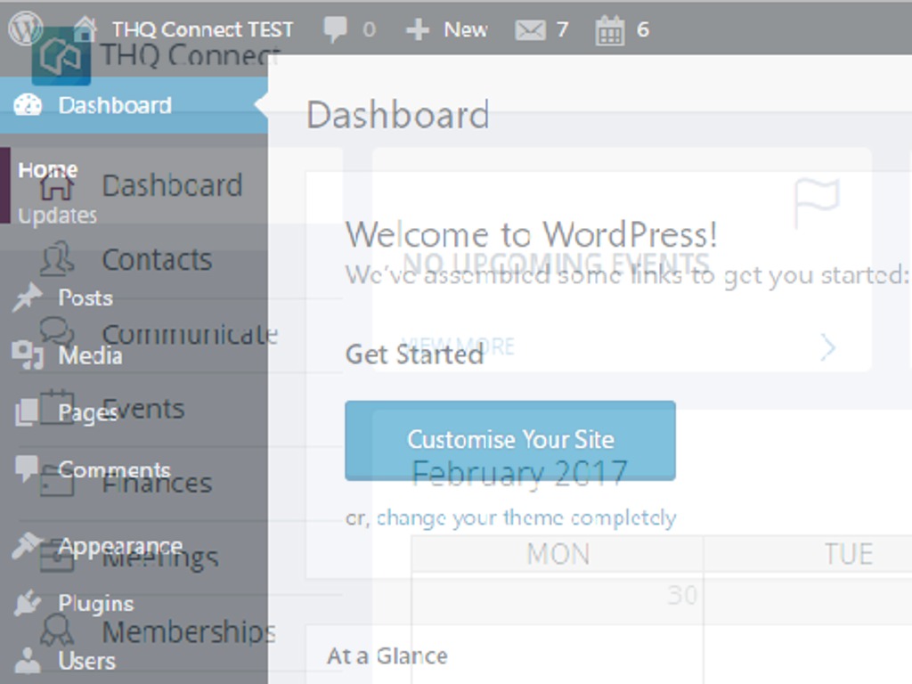Open the Plugins plug icon
The image size is (912, 684).
[28, 603]
